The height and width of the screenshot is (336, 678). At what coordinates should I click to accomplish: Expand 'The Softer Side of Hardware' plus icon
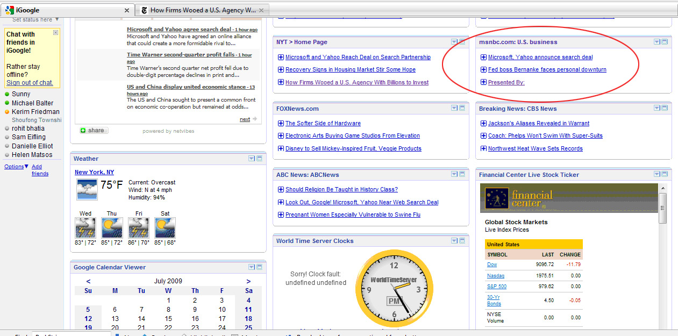[281, 124]
